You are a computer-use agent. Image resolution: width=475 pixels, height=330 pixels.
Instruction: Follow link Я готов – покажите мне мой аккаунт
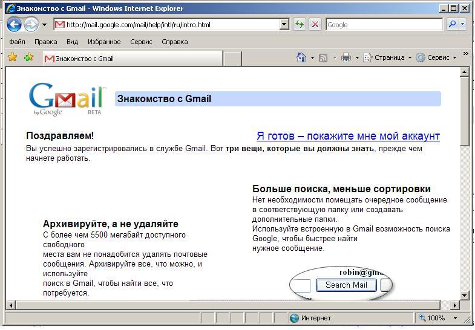pyautogui.click(x=348, y=136)
